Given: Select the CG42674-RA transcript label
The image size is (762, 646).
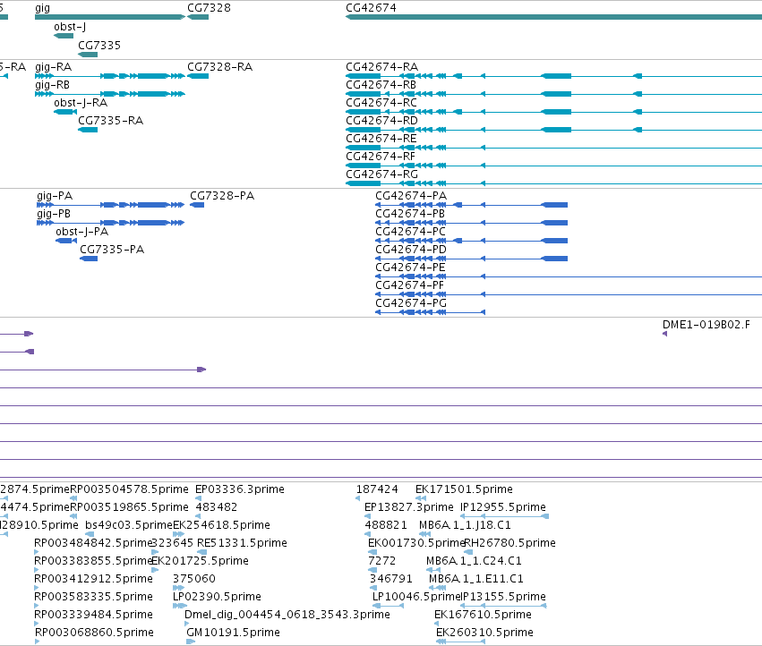Looking at the screenshot, I should point(382,66).
